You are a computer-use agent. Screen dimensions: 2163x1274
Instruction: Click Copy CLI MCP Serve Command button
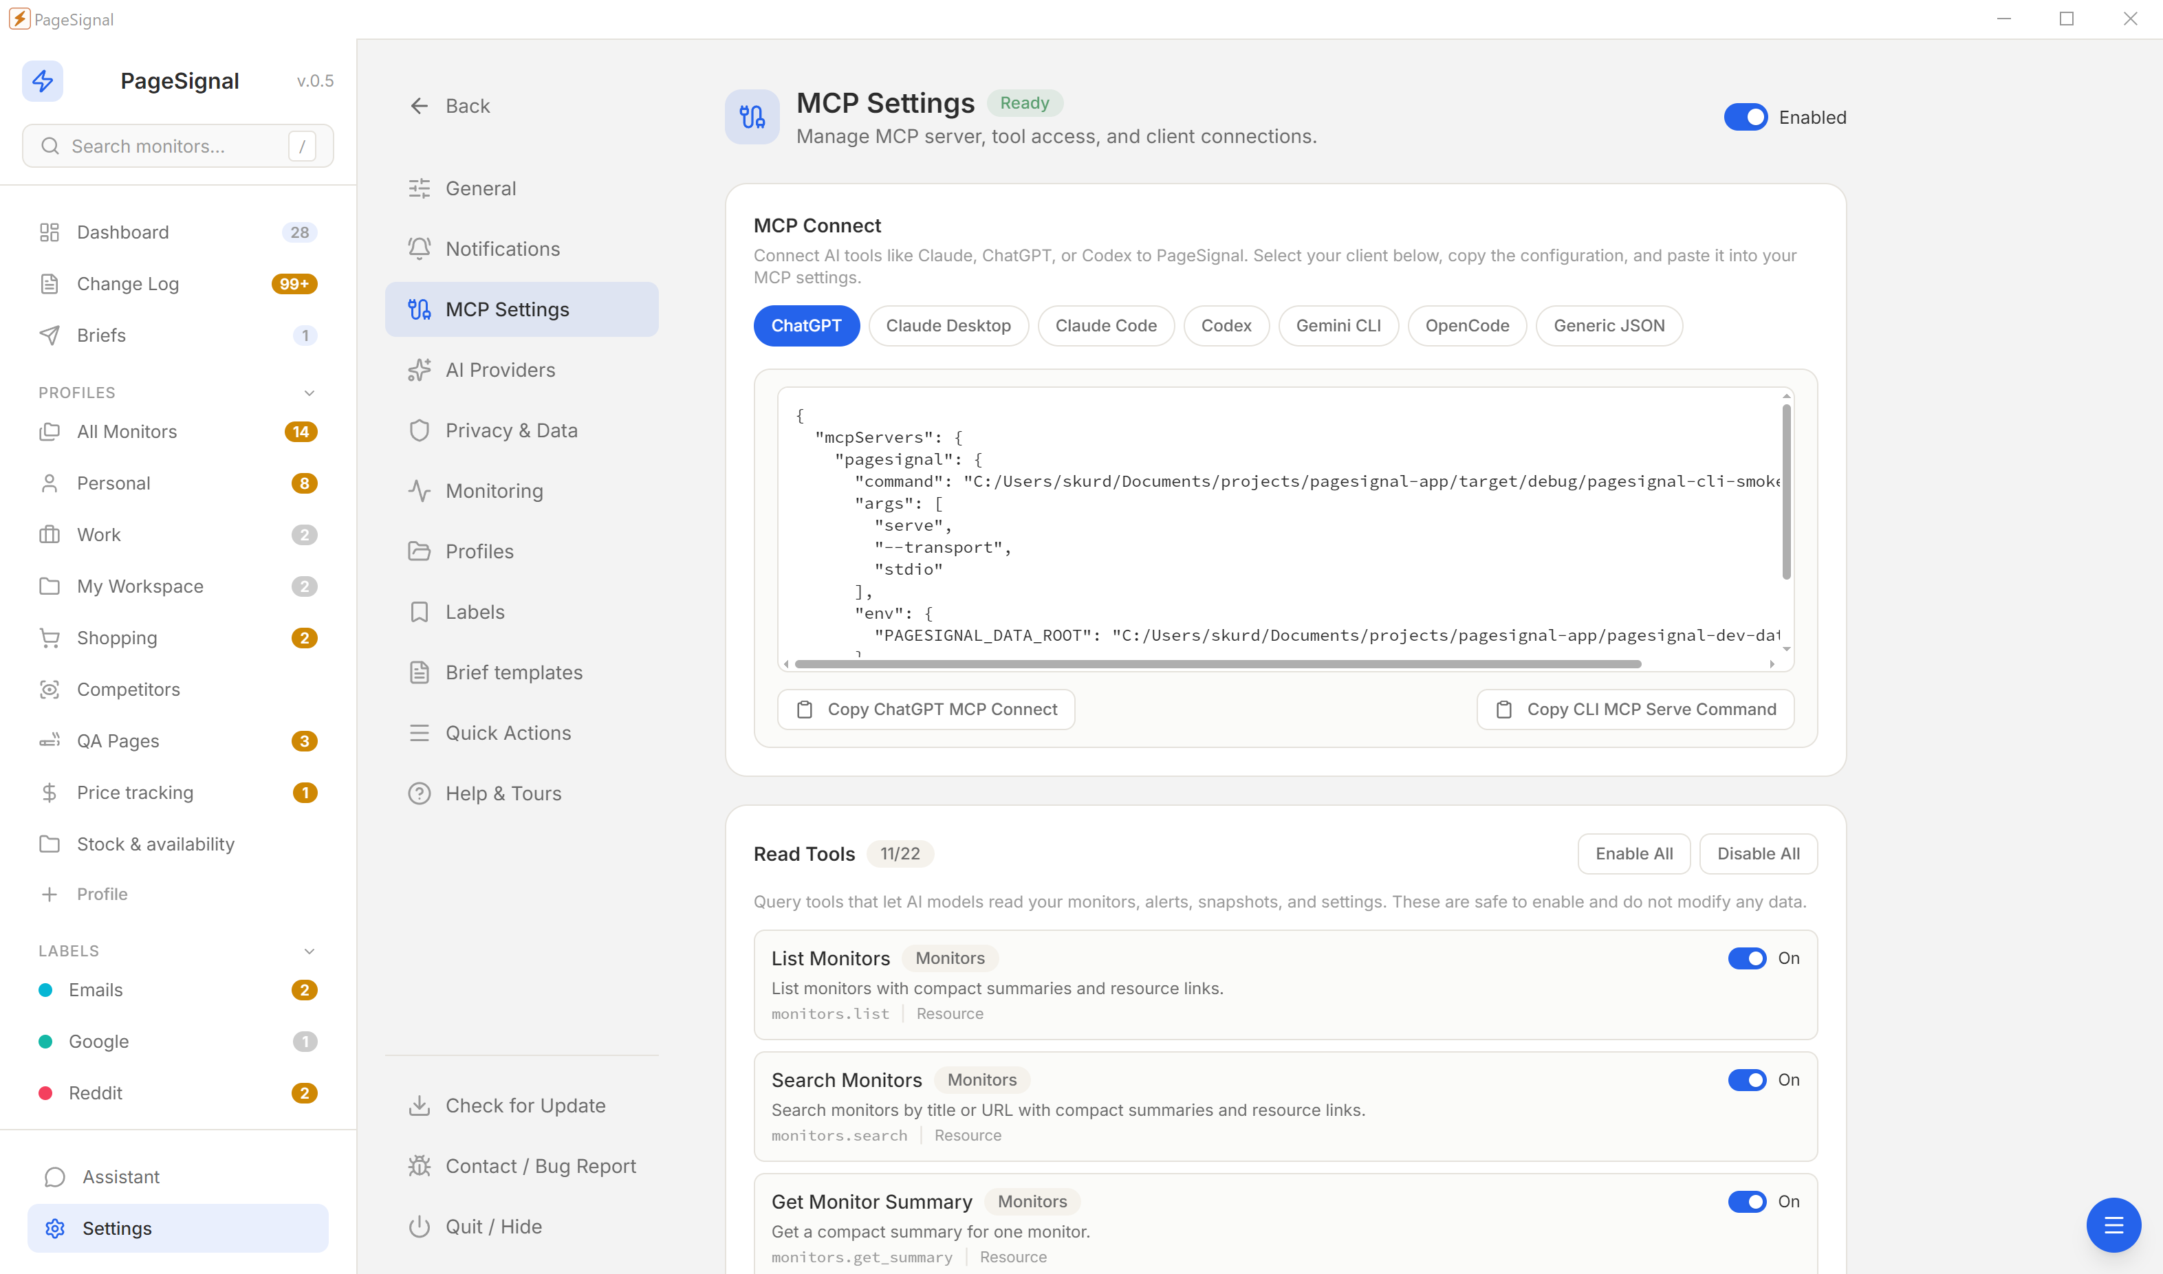tap(1635, 709)
